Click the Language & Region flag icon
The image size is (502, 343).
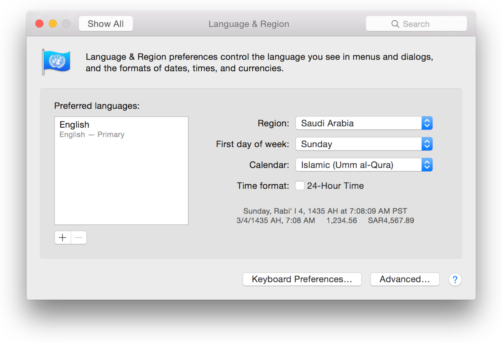pyautogui.click(x=56, y=61)
